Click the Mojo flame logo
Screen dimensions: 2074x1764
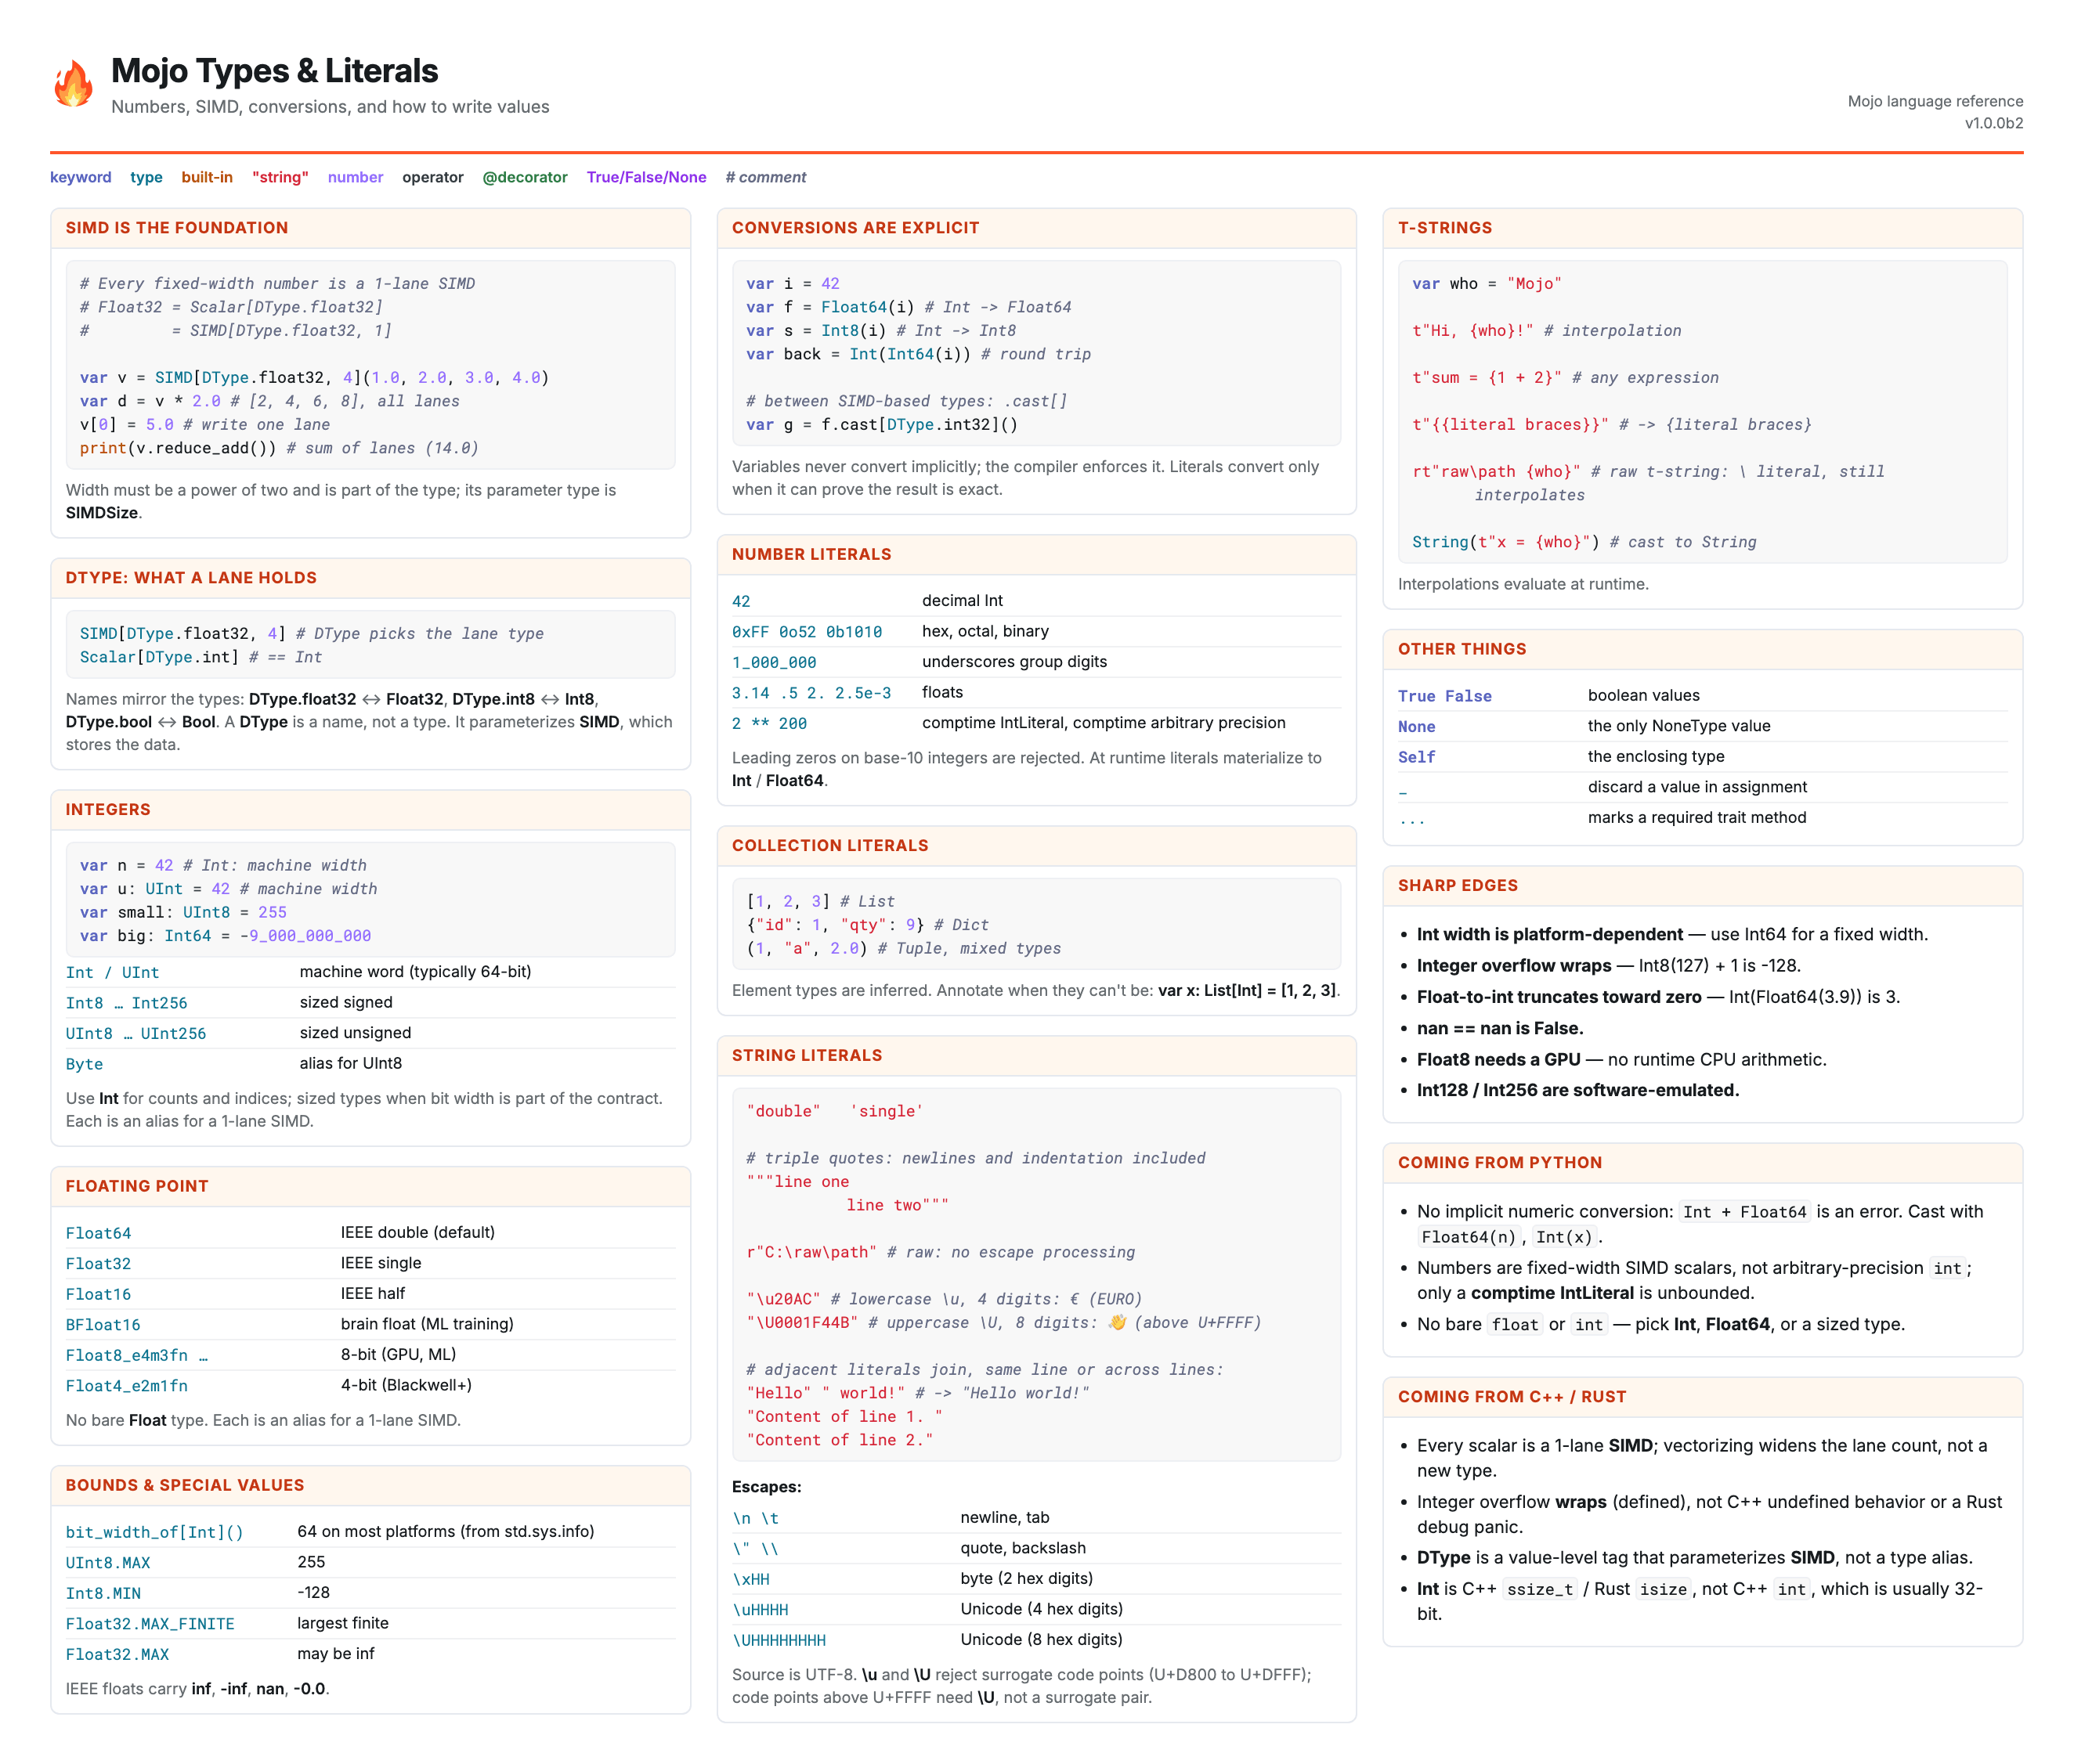pos(73,83)
